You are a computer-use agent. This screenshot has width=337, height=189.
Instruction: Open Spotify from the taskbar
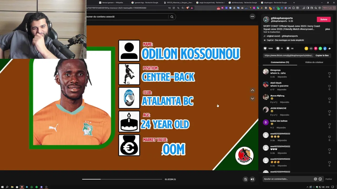[37, 187]
